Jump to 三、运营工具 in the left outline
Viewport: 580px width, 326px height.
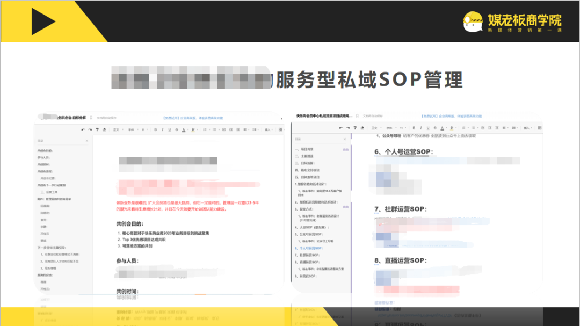tap(49, 192)
